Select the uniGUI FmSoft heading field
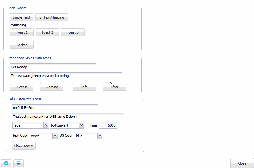This screenshot has width=254, height=168. click(x=55, y=108)
